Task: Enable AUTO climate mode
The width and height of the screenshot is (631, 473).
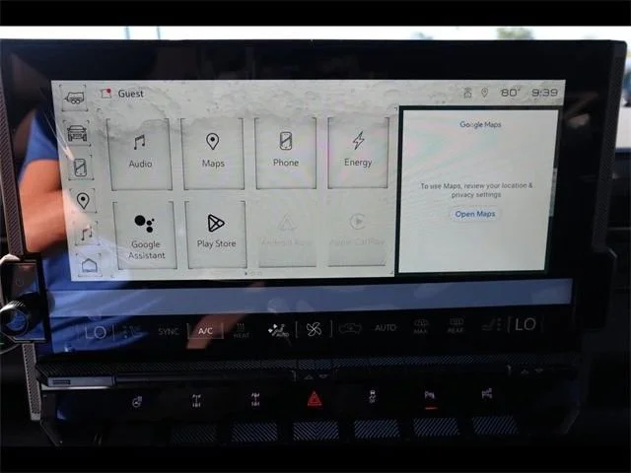Action: [386, 328]
